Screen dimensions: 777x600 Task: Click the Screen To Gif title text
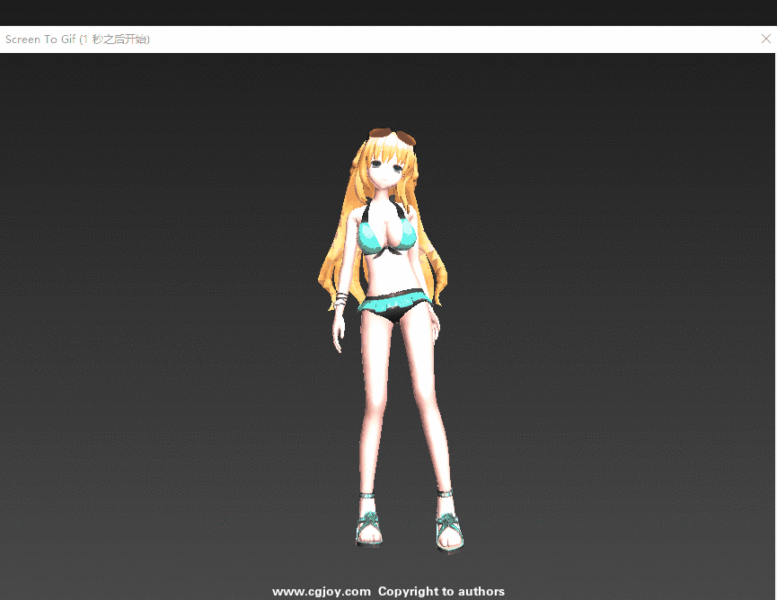point(40,40)
